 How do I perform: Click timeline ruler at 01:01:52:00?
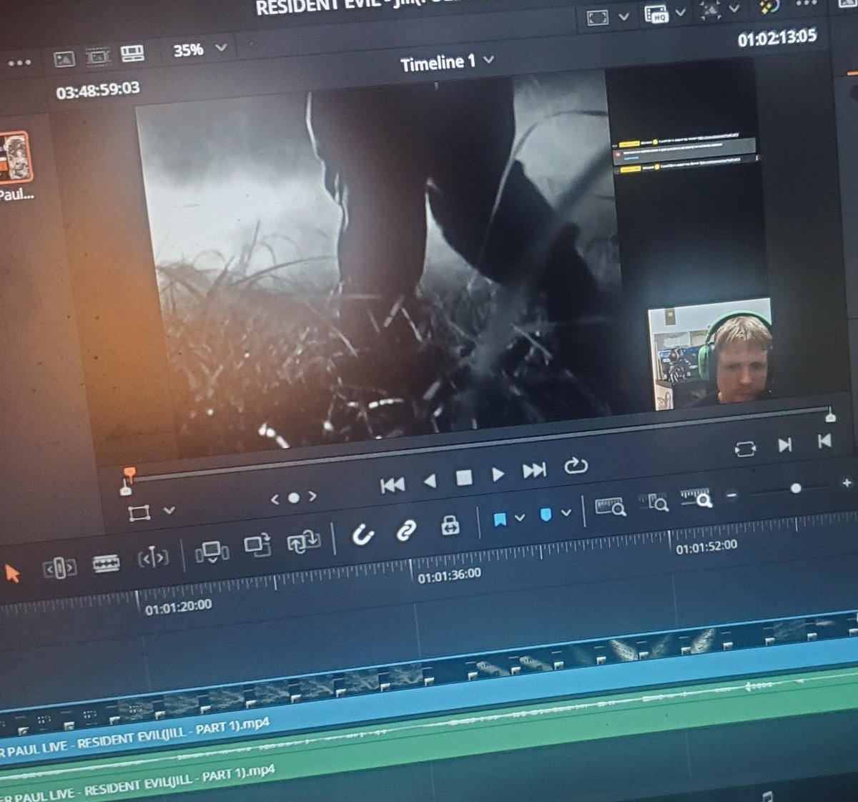point(706,548)
